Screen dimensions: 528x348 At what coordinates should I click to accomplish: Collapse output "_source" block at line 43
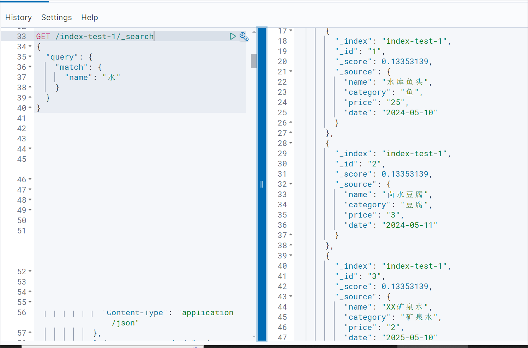point(291,297)
